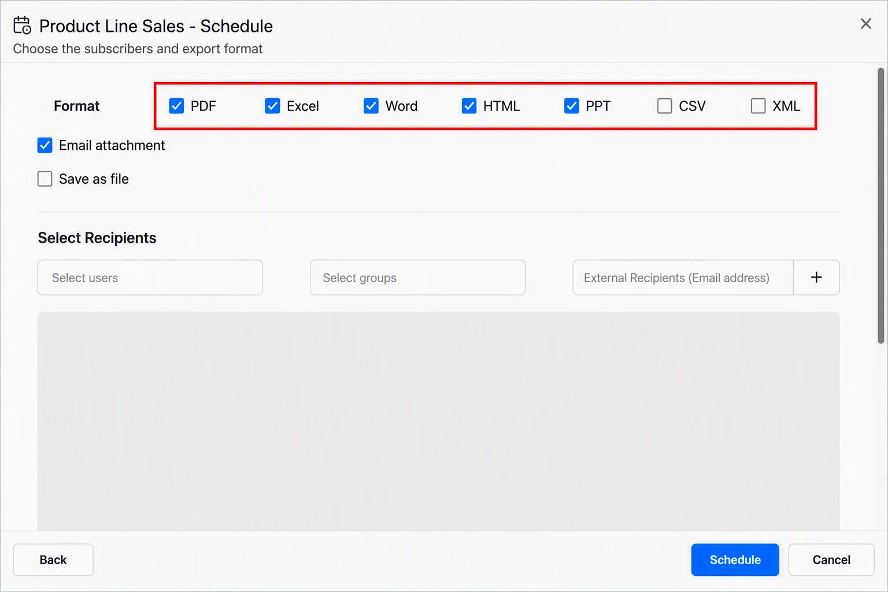Focus the External Recipients email address field
888x592 pixels.
[683, 277]
